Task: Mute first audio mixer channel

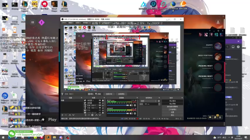Action: 131,105
